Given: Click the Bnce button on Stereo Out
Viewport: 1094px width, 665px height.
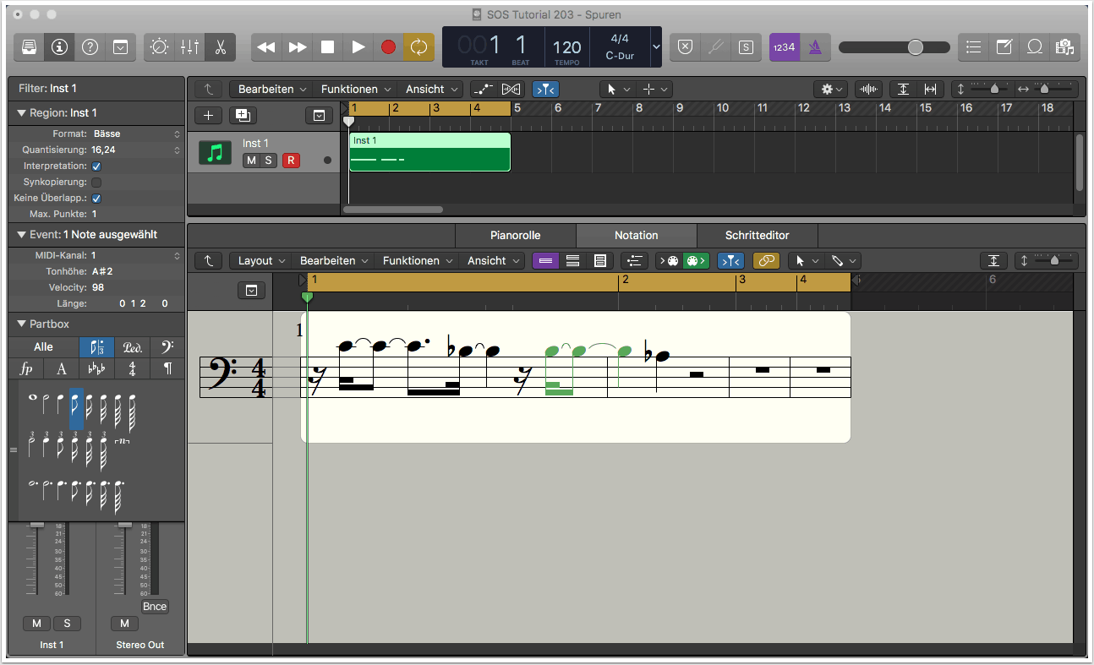Looking at the screenshot, I should click(x=155, y=607).
